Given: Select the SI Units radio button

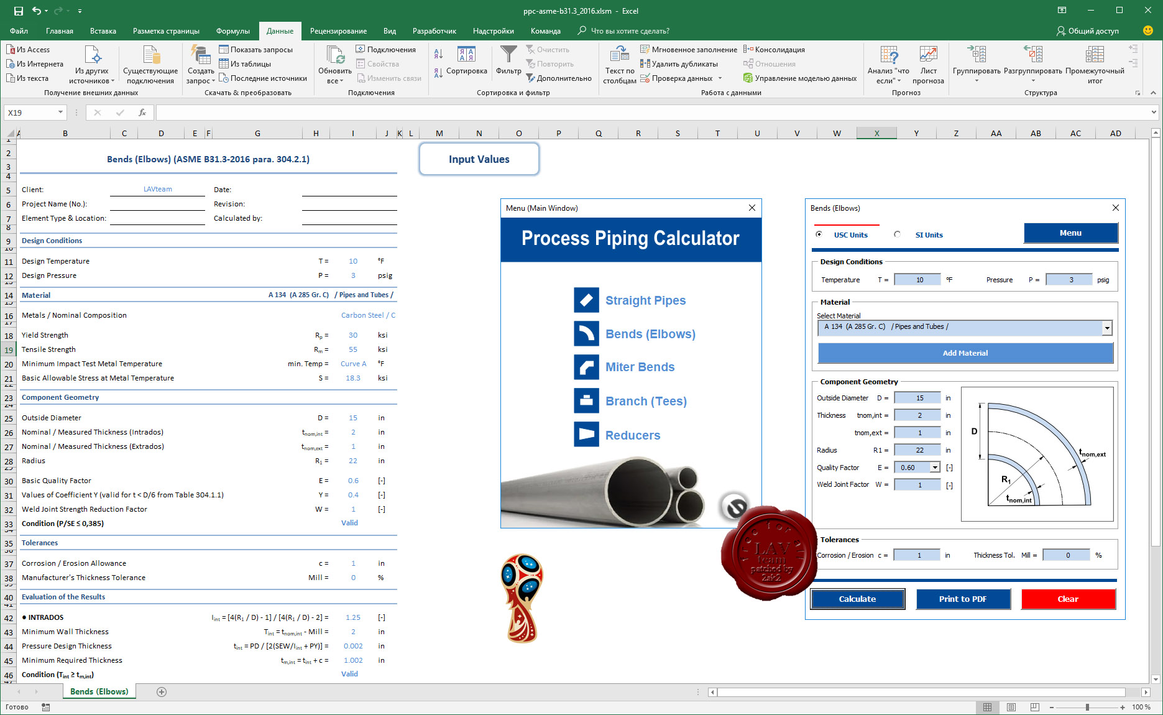Looking at the screenshot, I should point(897,234).
